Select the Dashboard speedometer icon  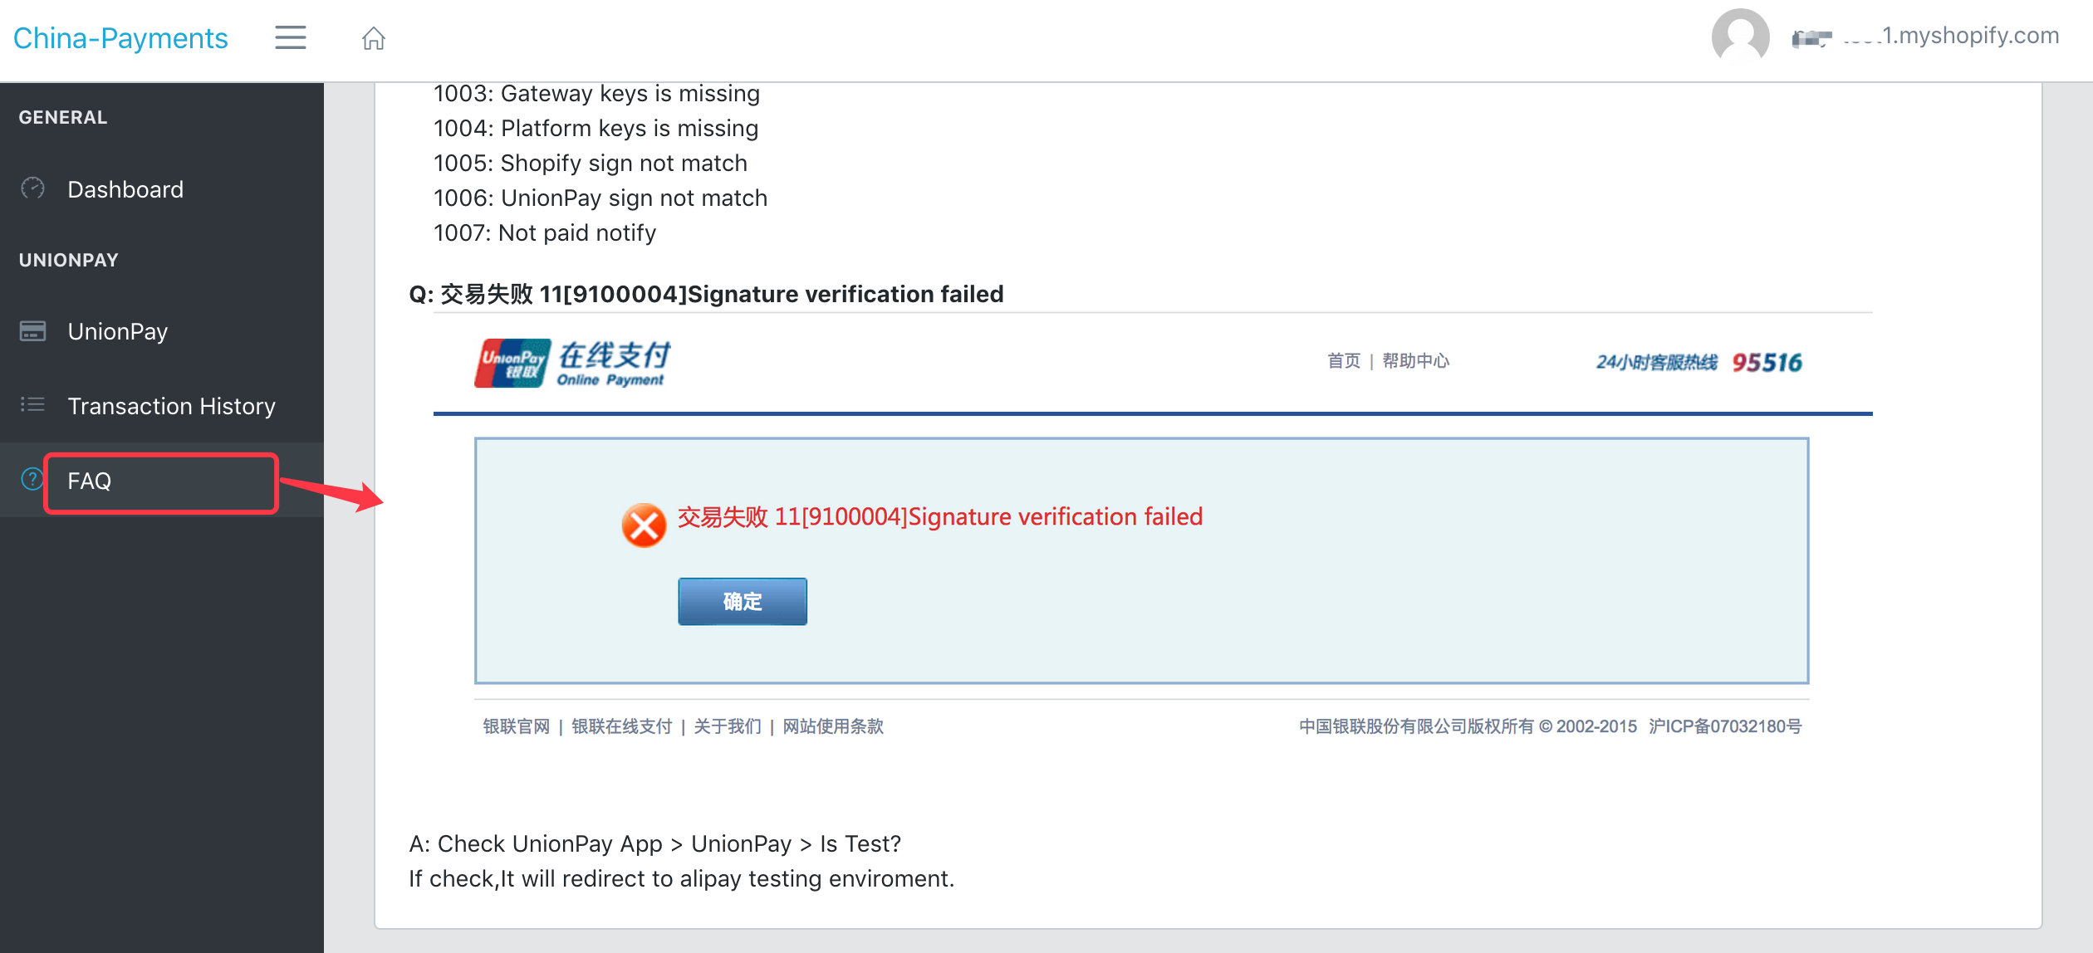pyautogui.click(x=32, y=188)
